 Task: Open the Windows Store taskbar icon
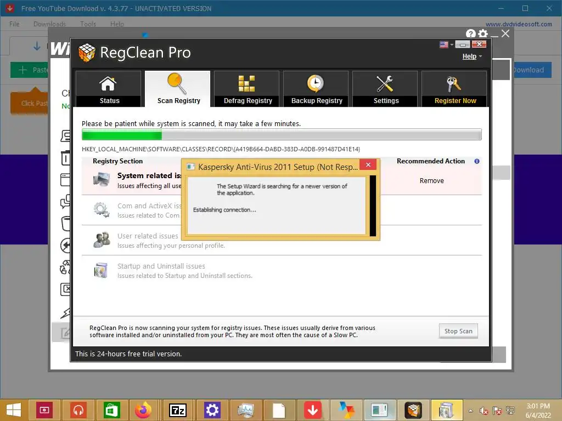[x=111, y=410]
